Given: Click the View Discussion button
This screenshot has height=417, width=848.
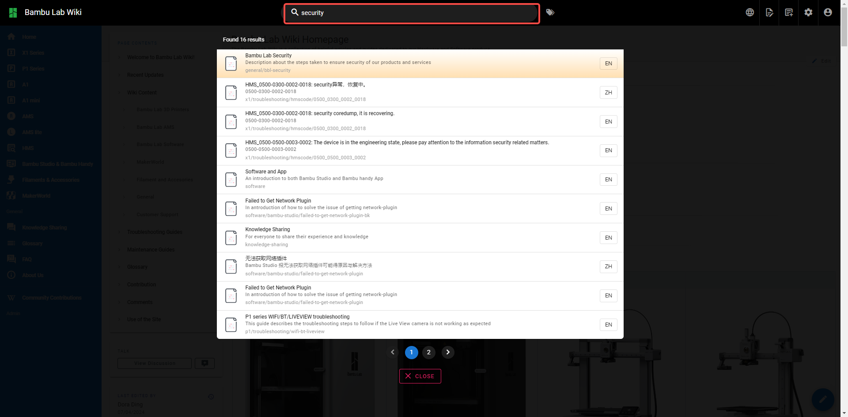Looking at the screenshot, I should tap(155, 363).
